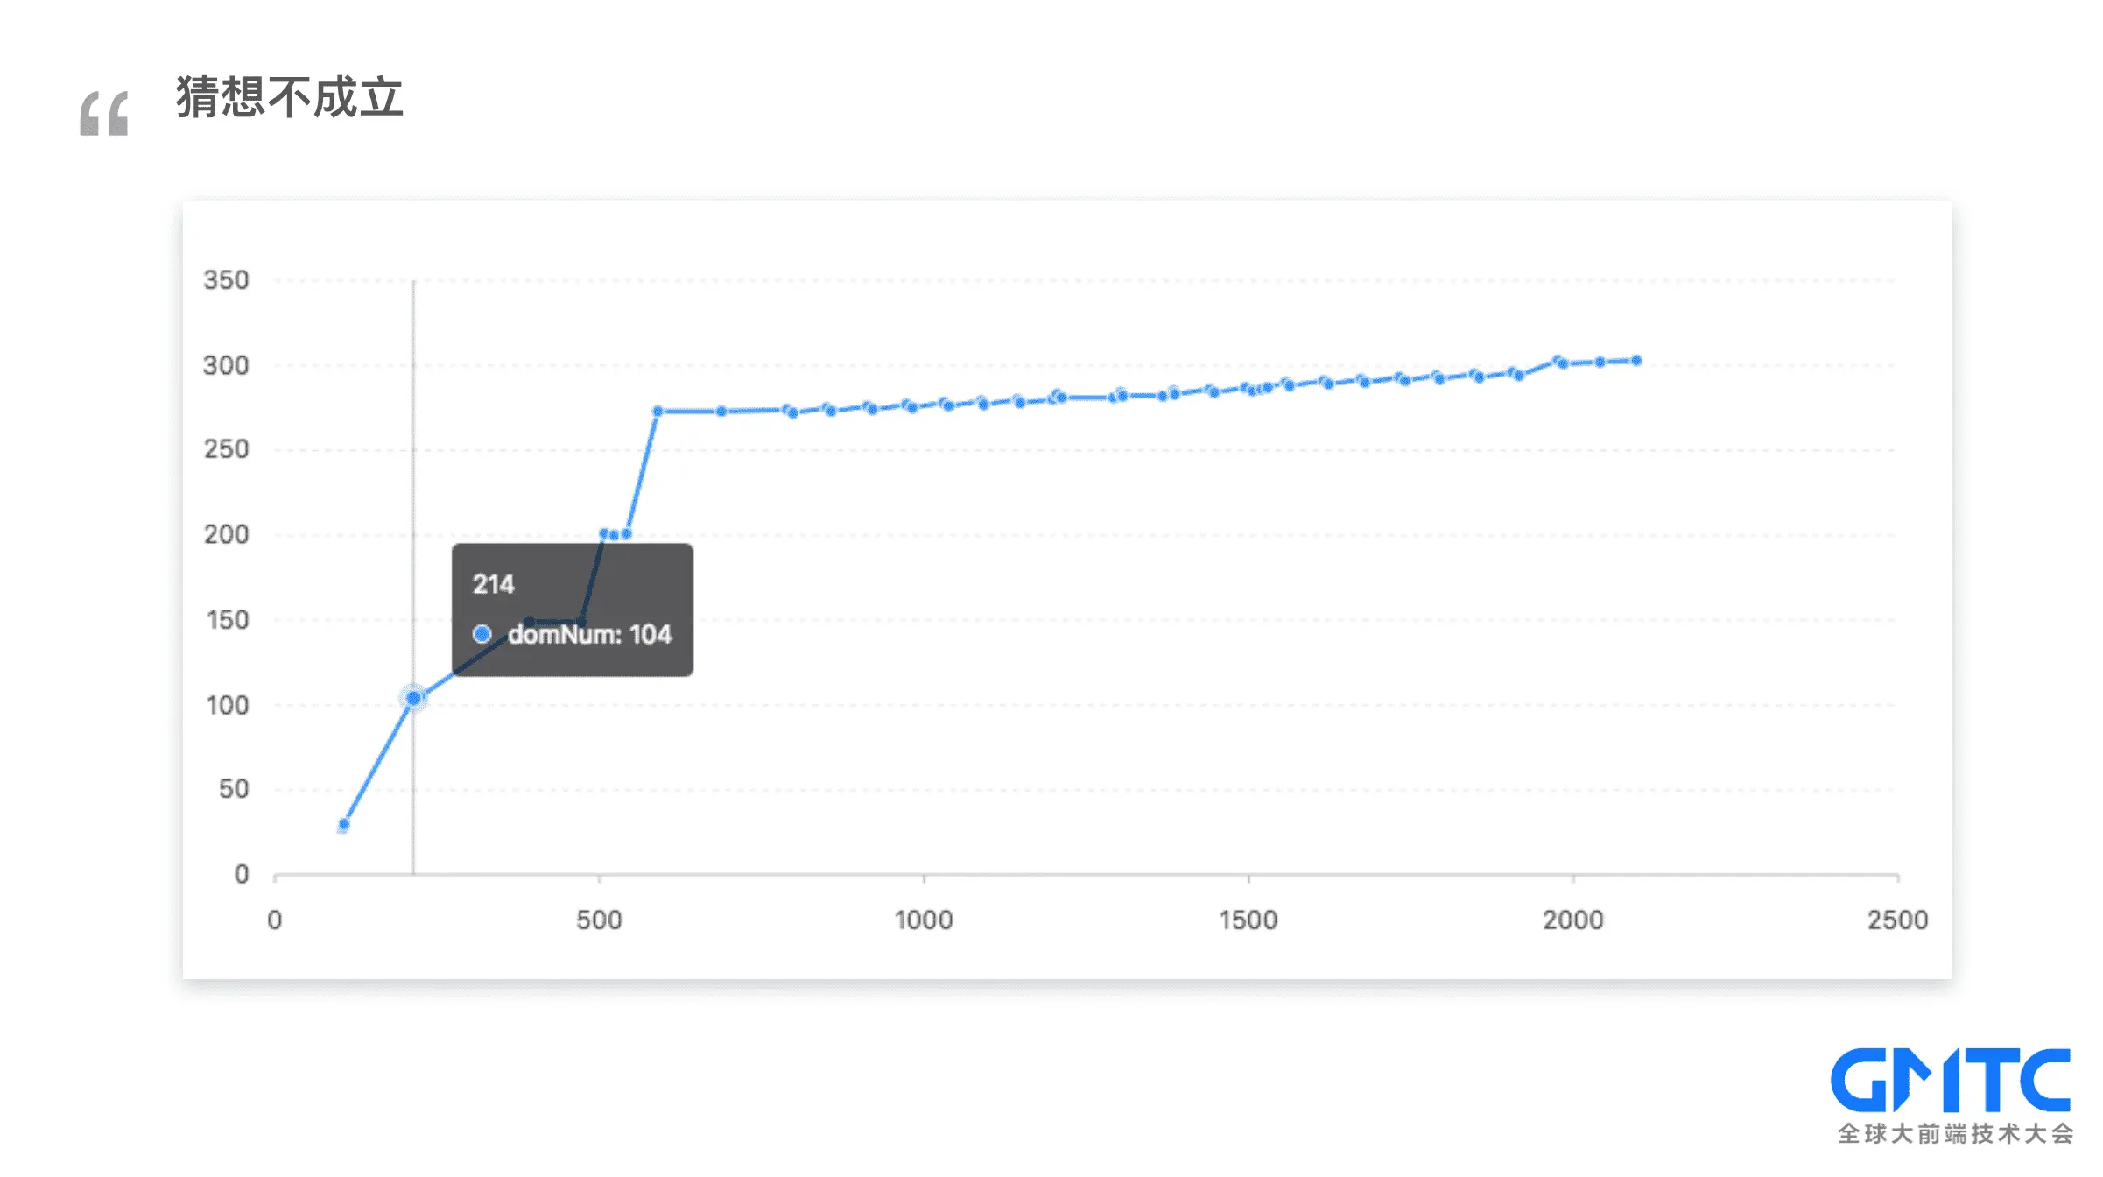The height and width of the screenshot is (1177, 2103).
Task: Click the 全球大前端技术大会 caption text
Action: [1955, 1133]
